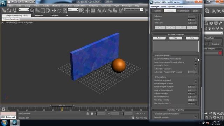Click the time slider frame handle
This screenshot has width=224, height=126.
click(62, 105)
